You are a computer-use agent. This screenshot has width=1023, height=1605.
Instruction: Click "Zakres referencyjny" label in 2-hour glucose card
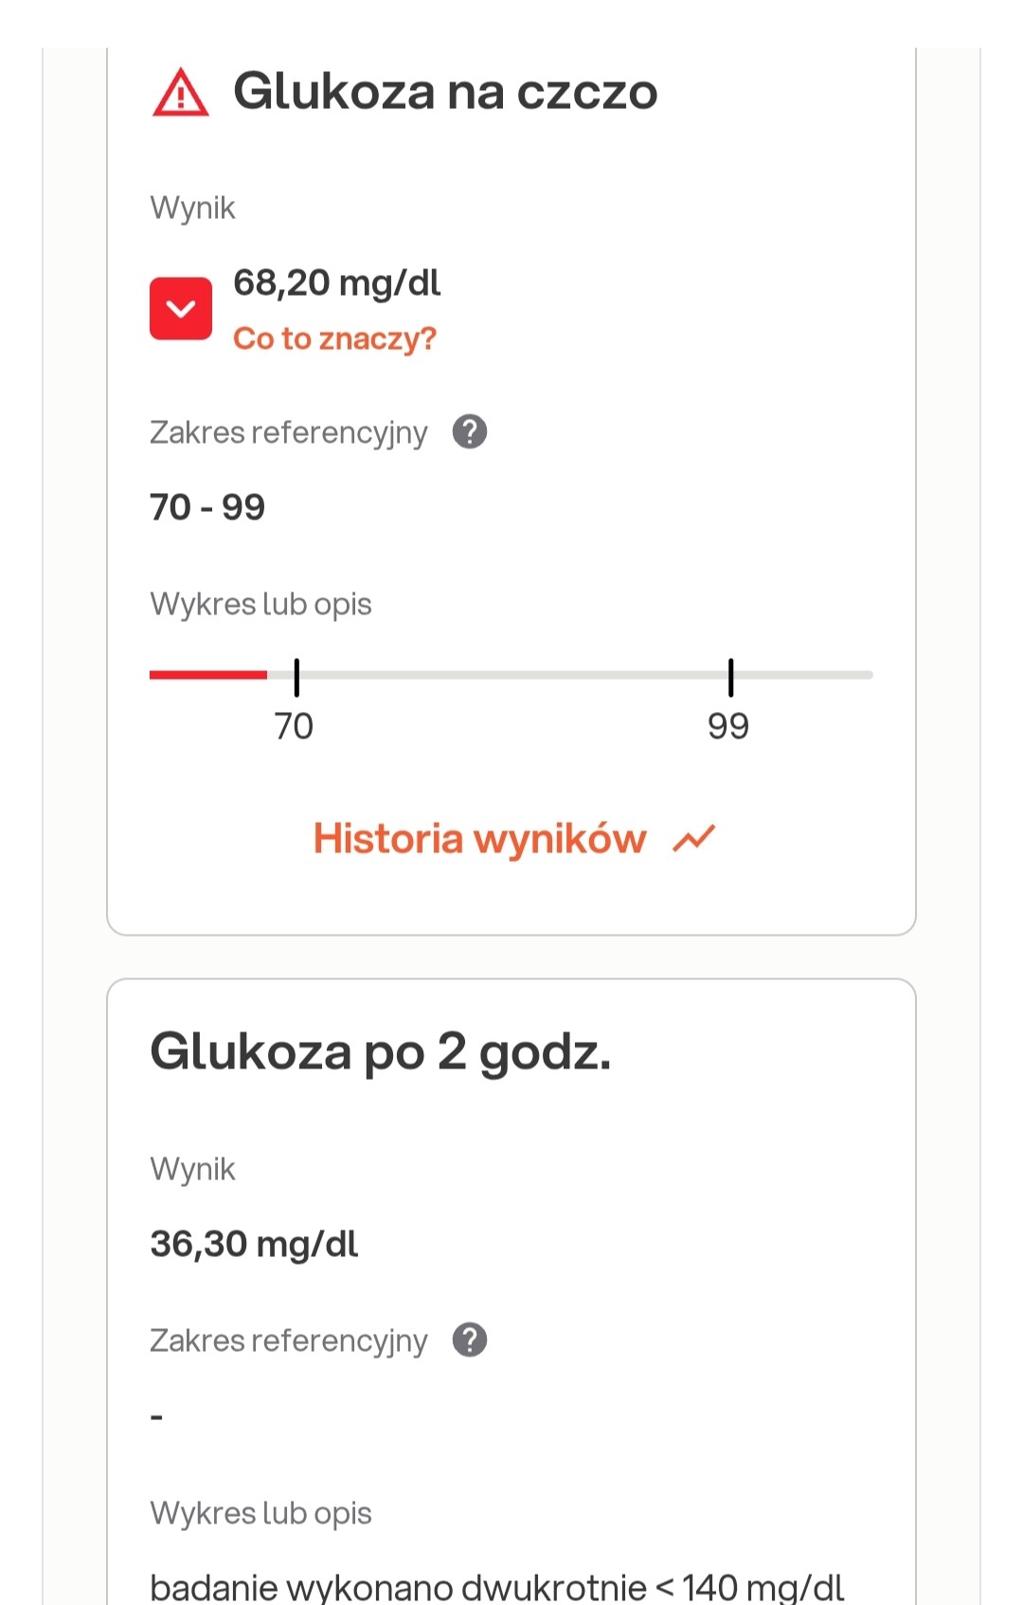pyautogui.click(x=289, y=1341)
